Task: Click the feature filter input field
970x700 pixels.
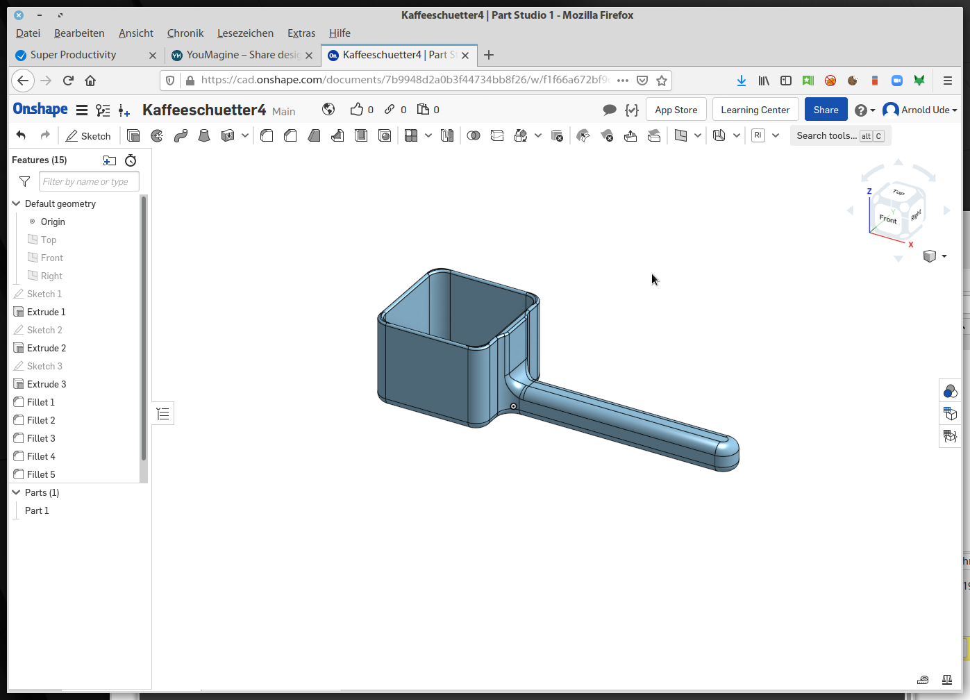Action: [x=89, y=182]
